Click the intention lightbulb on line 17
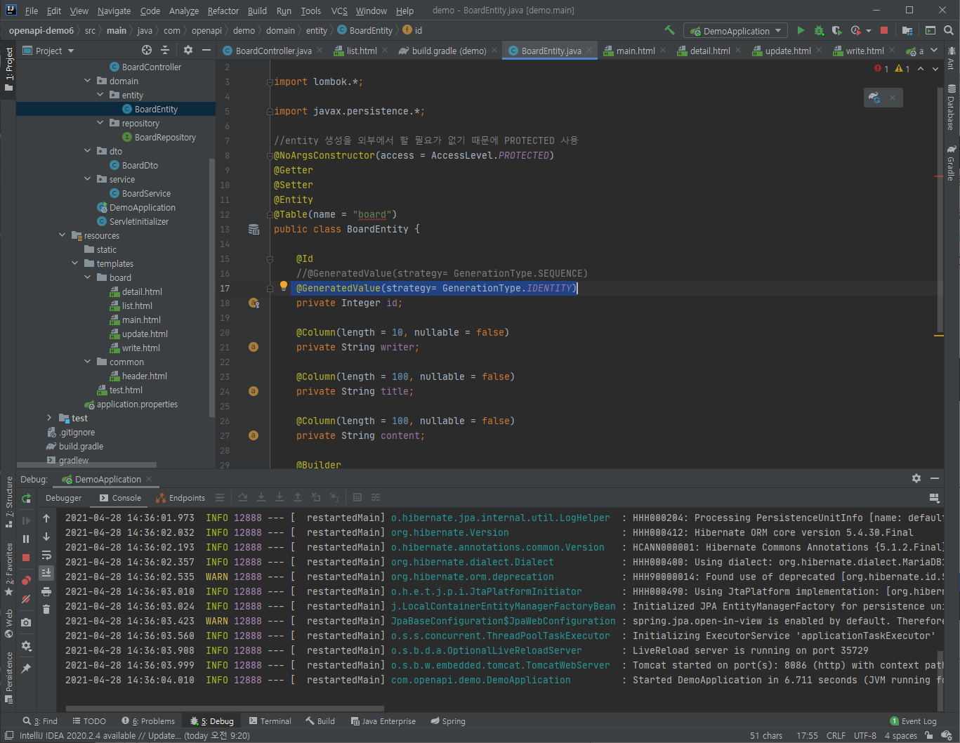960x743 pixels. pyautogui.click(x=284, y=286)
